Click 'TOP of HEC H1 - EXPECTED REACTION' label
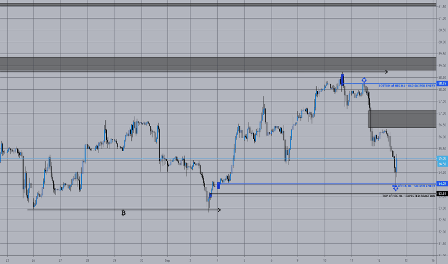Viewport: 448px width, 264px height. click(x=409, y=196)
